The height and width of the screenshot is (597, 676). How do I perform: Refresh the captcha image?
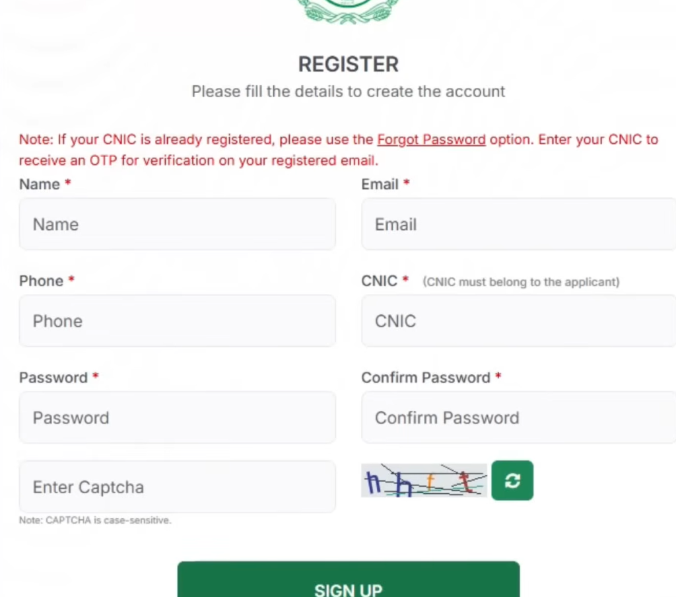(x=512, y=481)
